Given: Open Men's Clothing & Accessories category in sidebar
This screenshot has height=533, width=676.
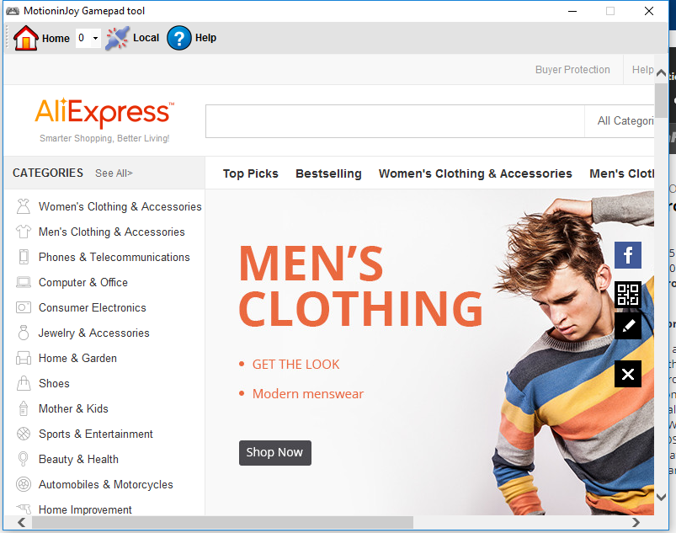Looking at the screenshot, I should [112, 232].
